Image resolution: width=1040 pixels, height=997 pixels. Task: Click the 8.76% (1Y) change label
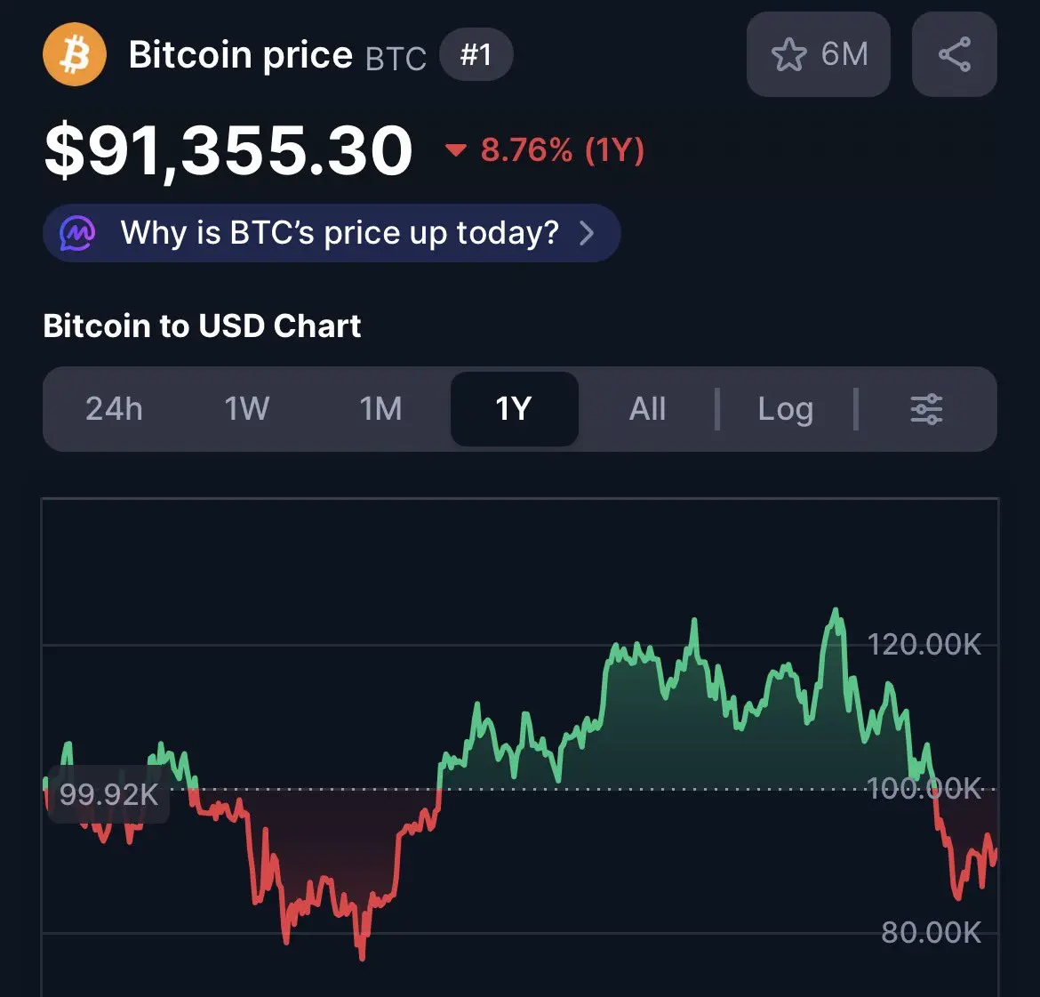click(x=563, y=150)
